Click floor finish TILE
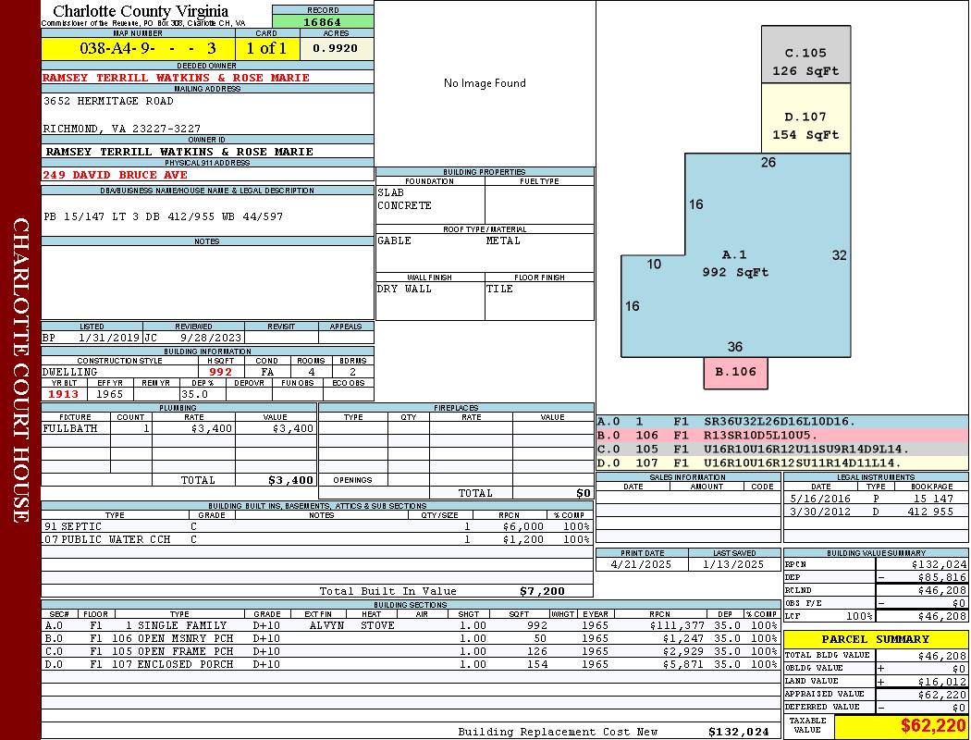The image size is (971, 740). 499,290
